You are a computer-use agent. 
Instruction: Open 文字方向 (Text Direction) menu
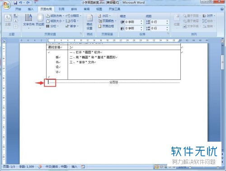28,21
